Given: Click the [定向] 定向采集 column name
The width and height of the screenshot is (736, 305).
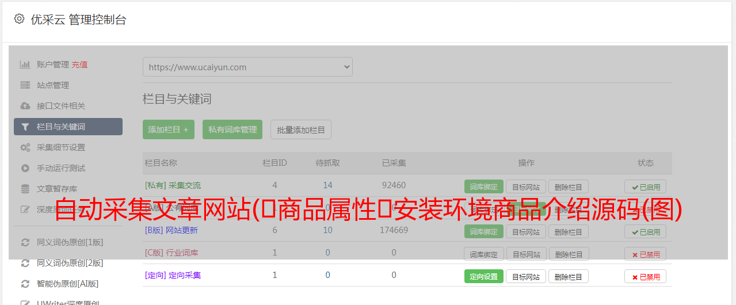Looking at the screenshot, I should [x=173, y=275].
